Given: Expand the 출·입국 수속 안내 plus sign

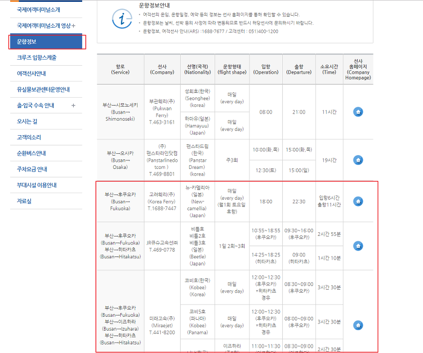Looking at the screenshot, I should click(x=73, y=106).
